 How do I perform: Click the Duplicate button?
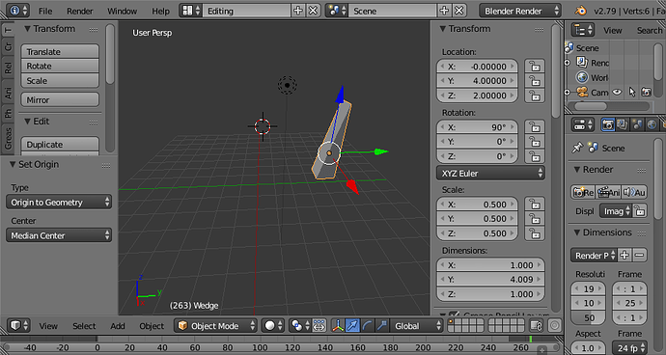60,145
